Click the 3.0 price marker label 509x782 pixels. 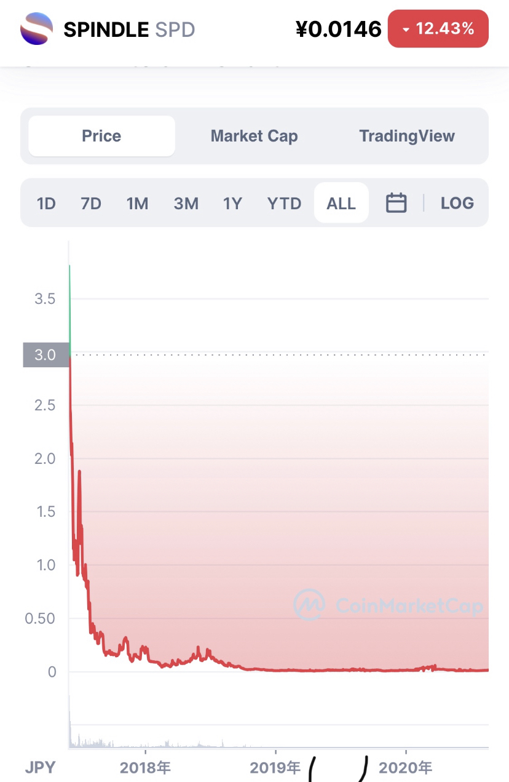46,355
